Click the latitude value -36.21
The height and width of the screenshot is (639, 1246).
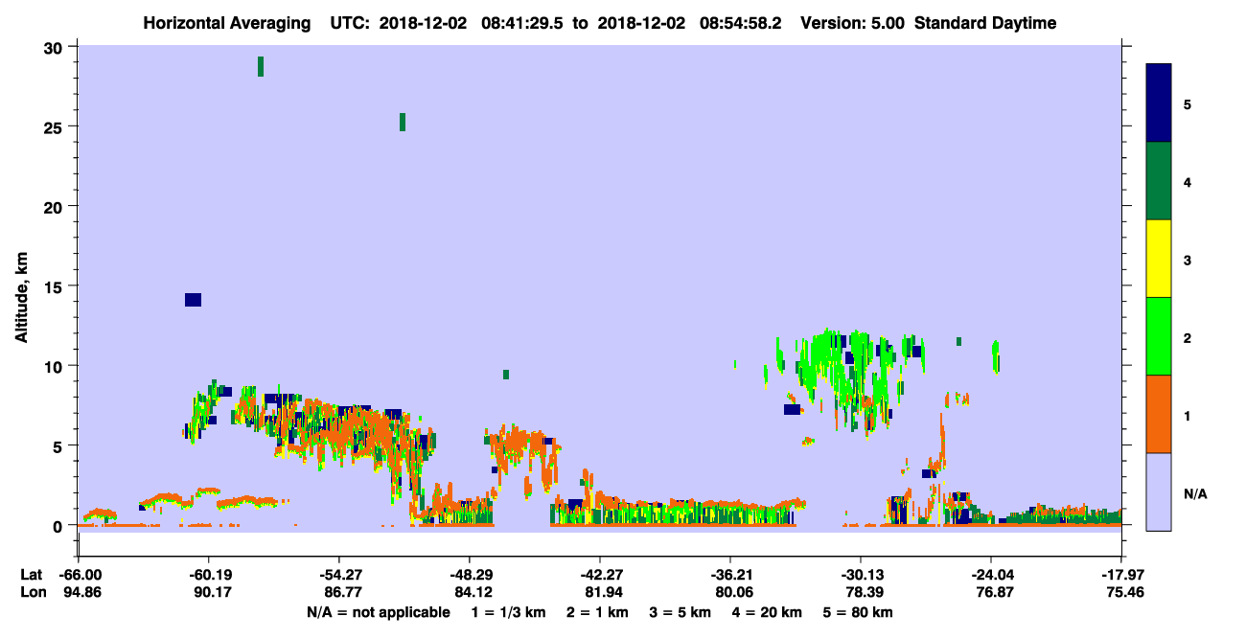point(730,575)
